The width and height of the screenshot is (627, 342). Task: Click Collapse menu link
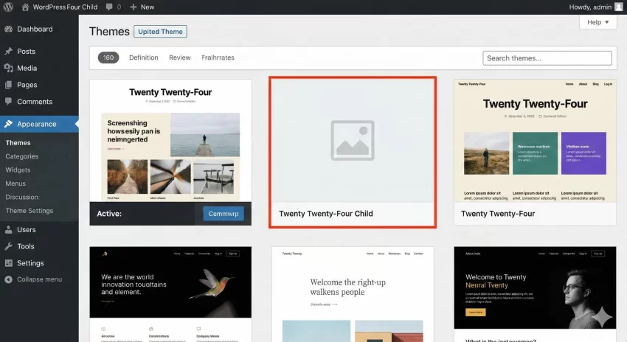39,279
